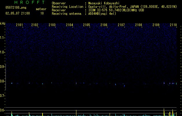Click the kHz axis unit label
The height and width of the screenshot is (116, 182).
pos(3,23)
